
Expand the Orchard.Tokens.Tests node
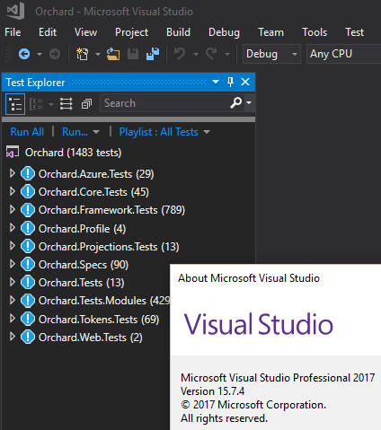pyautogui.click(x=13, y=319)
